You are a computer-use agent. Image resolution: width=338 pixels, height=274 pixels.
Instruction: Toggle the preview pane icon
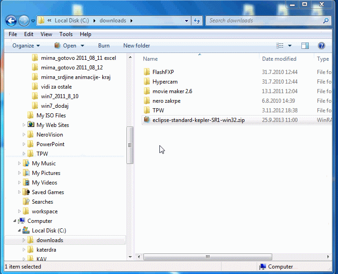pos(305,46)
